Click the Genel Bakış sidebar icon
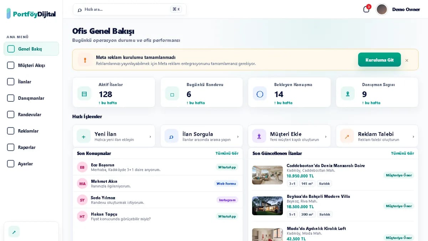 tap(11, 49)
